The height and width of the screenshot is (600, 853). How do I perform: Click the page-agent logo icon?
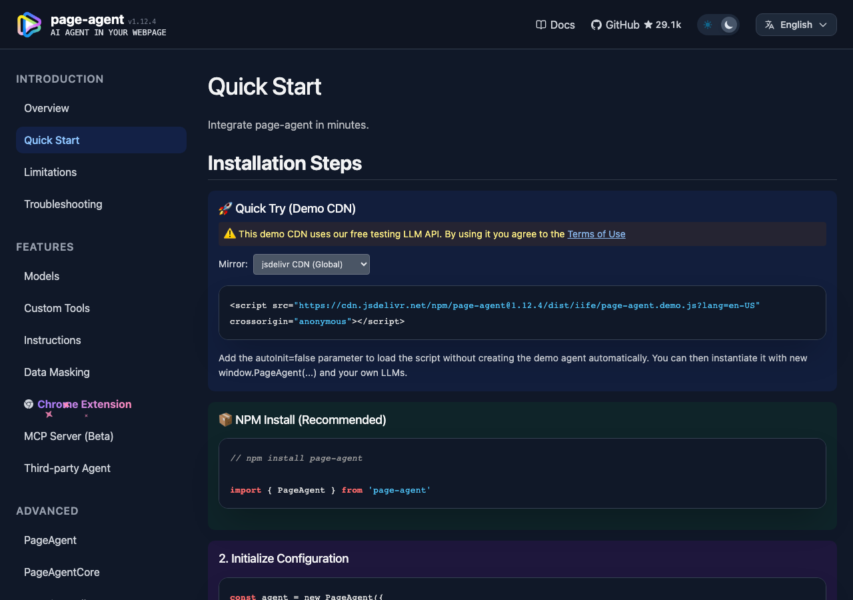(x=29, y=25)
